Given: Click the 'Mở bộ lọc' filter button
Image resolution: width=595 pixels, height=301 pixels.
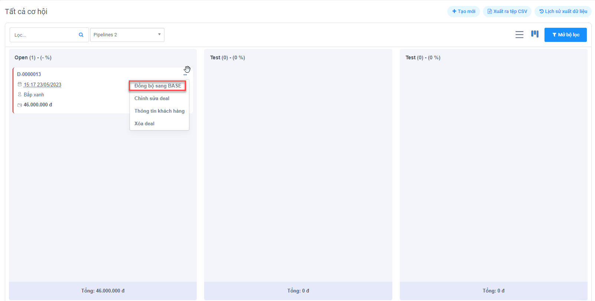Looking at the screenshot, I should click(565, 35).
